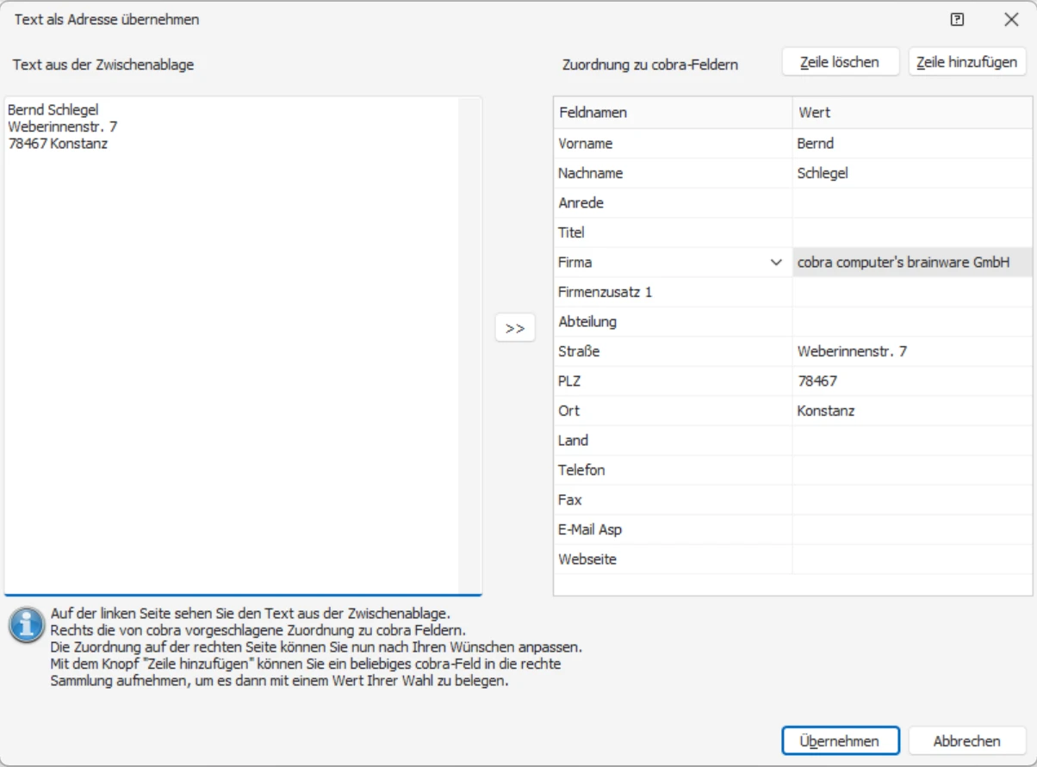
Task: Confirm with the Übernehmen button
Action: 840,741
